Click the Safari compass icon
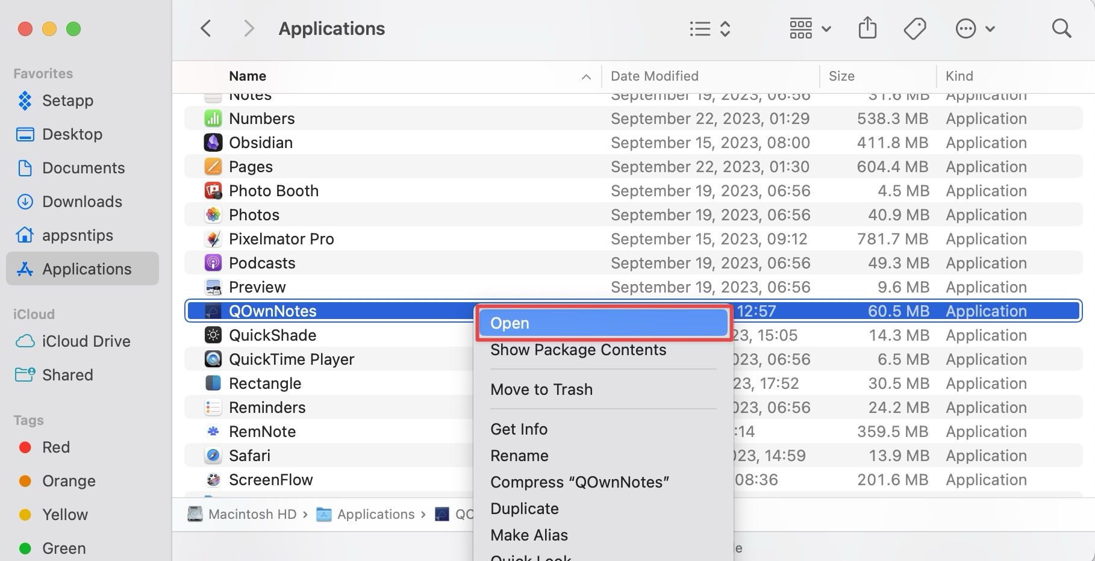Image resolution: width=1095 pixels, height=561 pixels. [x=213, y=456]
